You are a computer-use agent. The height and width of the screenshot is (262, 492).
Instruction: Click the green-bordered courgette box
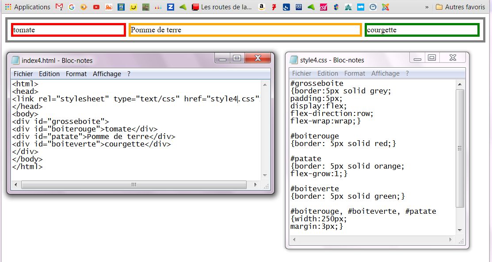click(422, 30)
